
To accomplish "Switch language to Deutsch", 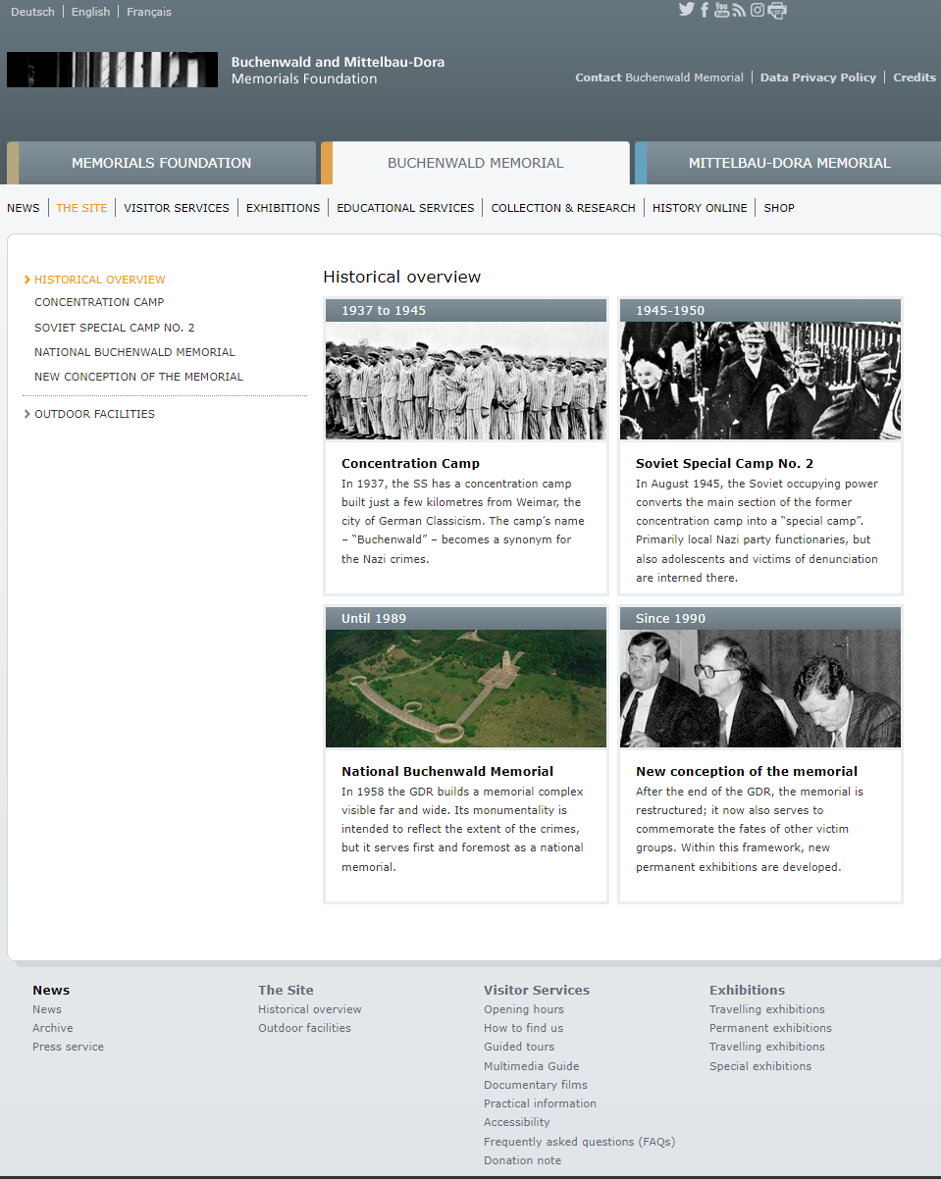I will [32, 12].
